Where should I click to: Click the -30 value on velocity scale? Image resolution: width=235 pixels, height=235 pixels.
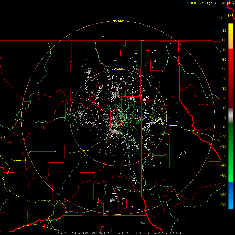(223, 146)
